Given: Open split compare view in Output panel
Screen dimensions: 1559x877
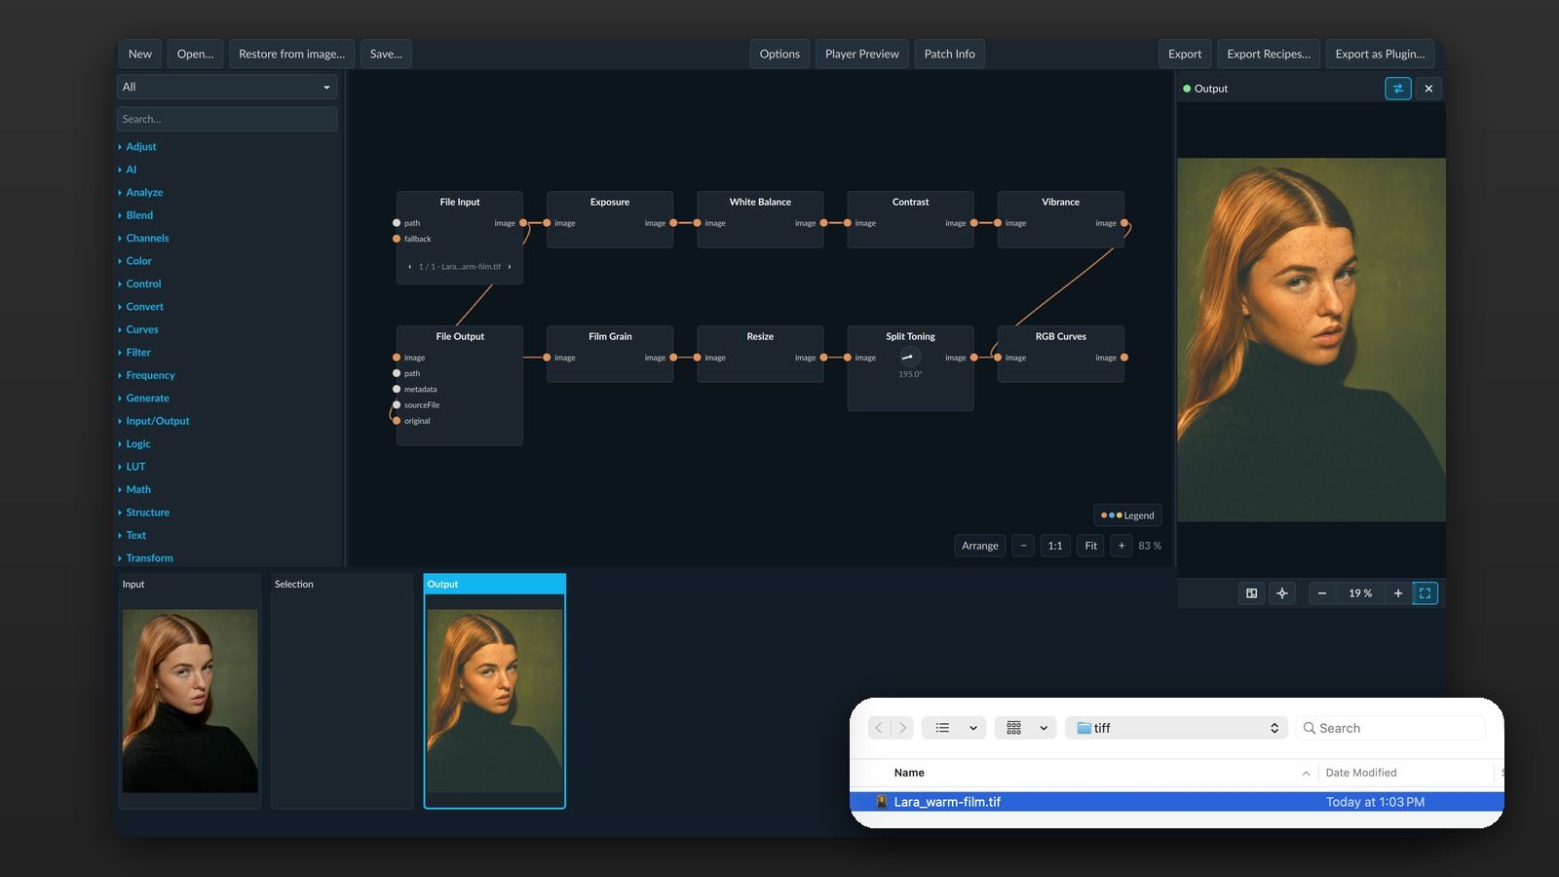Looking at the screenshot, I should [x=1251, y=593].
